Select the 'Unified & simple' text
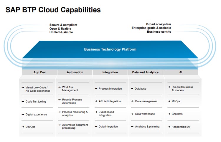The width and height of the screenshot is (221, 142). pos(61,32)
